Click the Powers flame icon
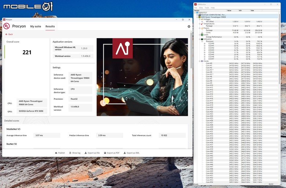 pos(202,28)
